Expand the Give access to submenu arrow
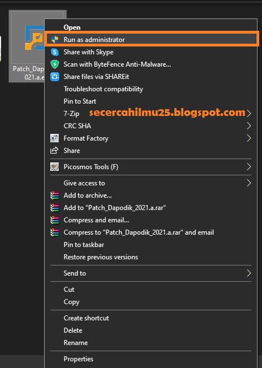The height and width of the screenshot is (368, 262). click(249, 183)
